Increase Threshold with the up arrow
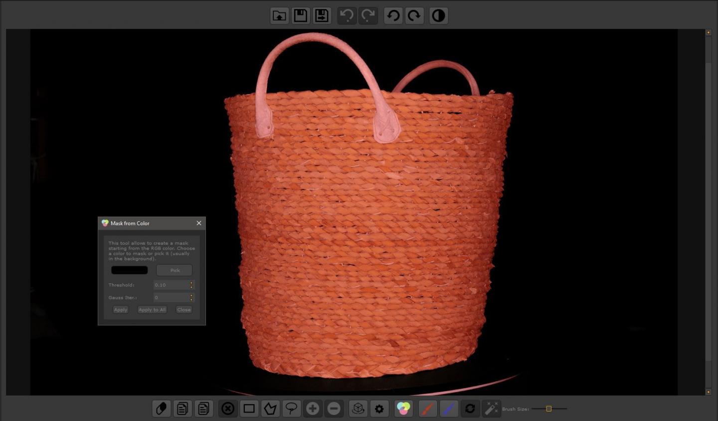The height and width of the screenshot is (421, 718). [x=191, y=283]
